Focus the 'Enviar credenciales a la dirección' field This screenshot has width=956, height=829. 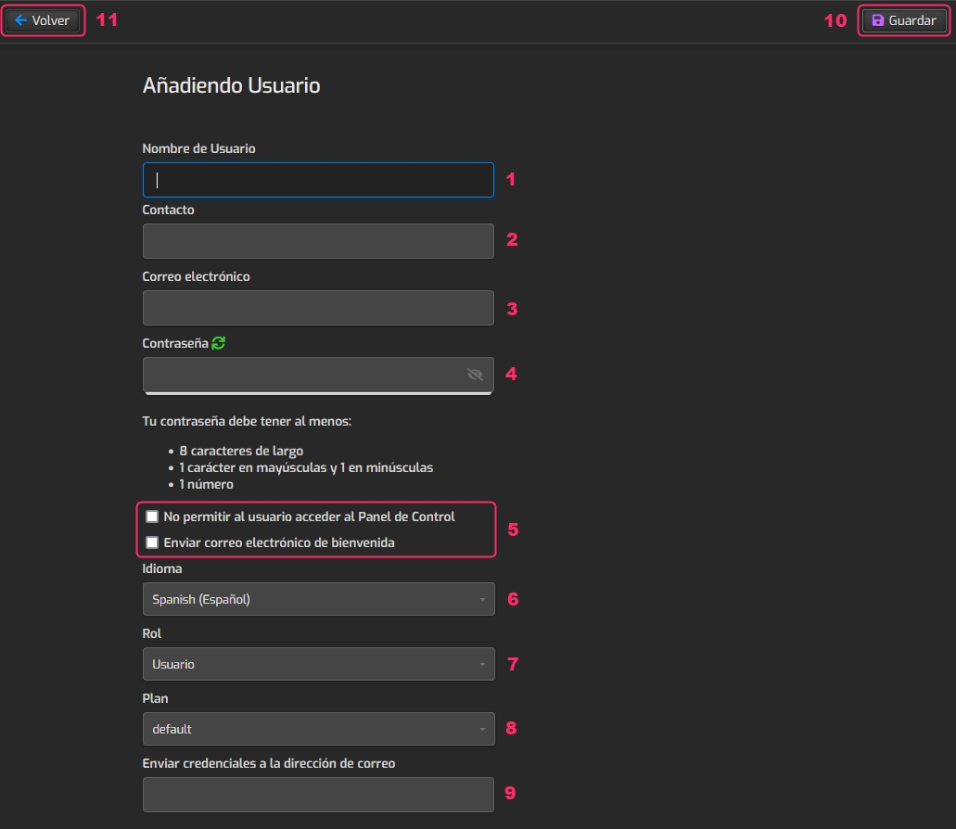pyautogui.click(x=318, y=795)
